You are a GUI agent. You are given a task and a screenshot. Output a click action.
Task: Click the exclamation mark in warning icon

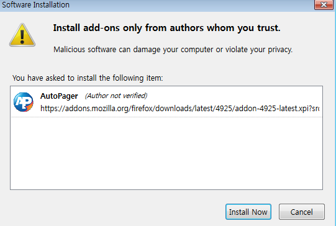(22, 37)
